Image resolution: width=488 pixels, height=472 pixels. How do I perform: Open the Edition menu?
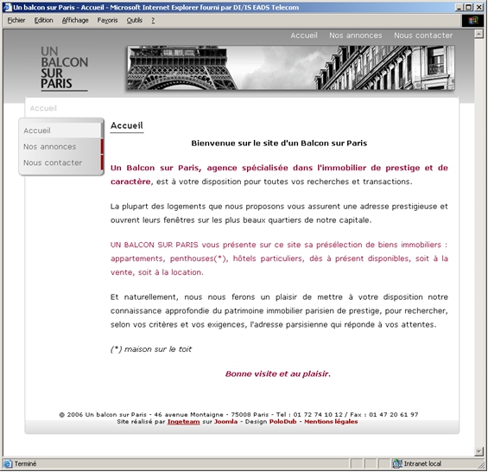pyautogui.click(x=43, y=21)
